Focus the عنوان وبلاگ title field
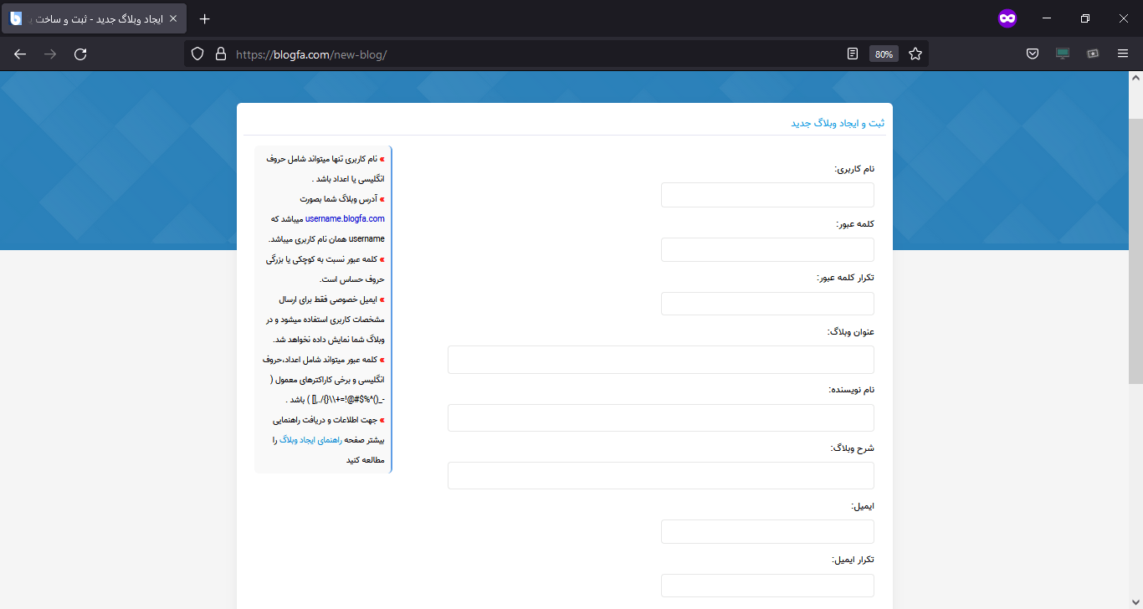The height and width of the screenshot is (609, 1143). [661, 360]
